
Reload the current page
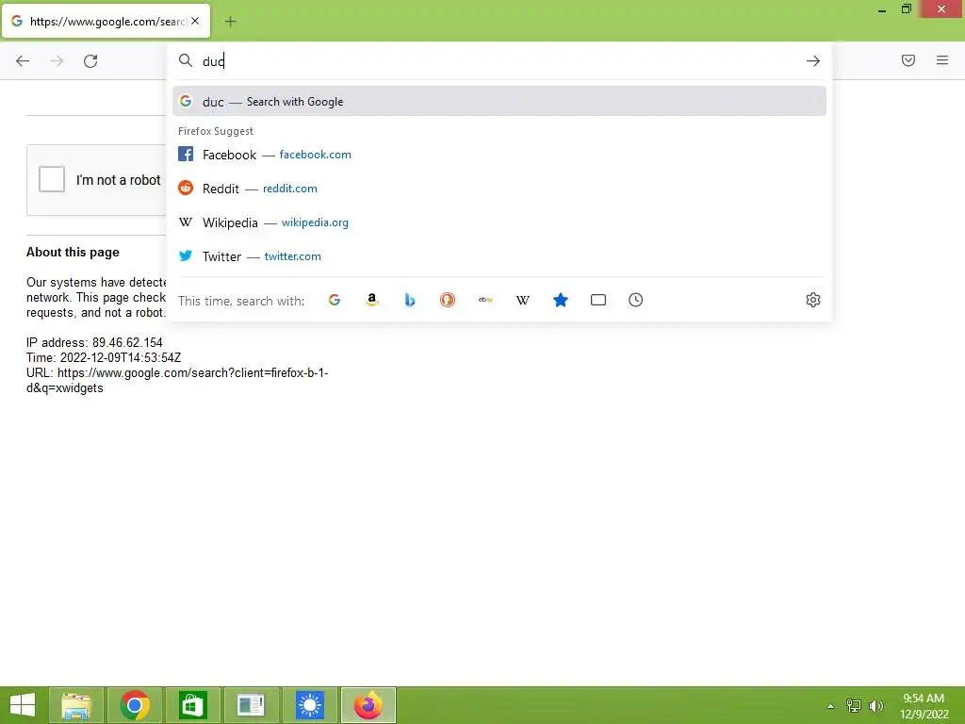90,61
